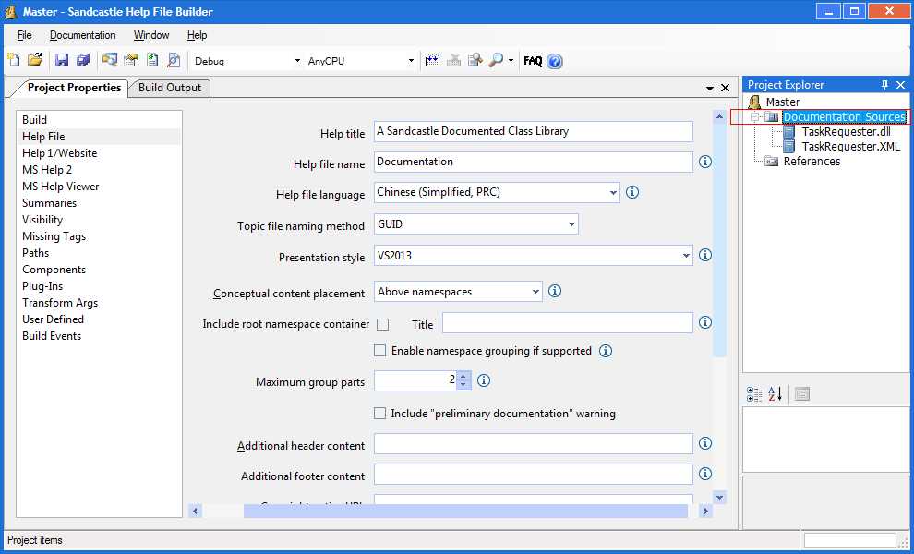Open the FAQ toolbar item
Viewport: 914px width, 554px height.
pyautogui.click(x=533, y=61)
